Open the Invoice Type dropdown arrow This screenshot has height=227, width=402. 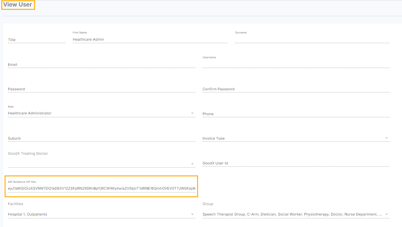387,138
